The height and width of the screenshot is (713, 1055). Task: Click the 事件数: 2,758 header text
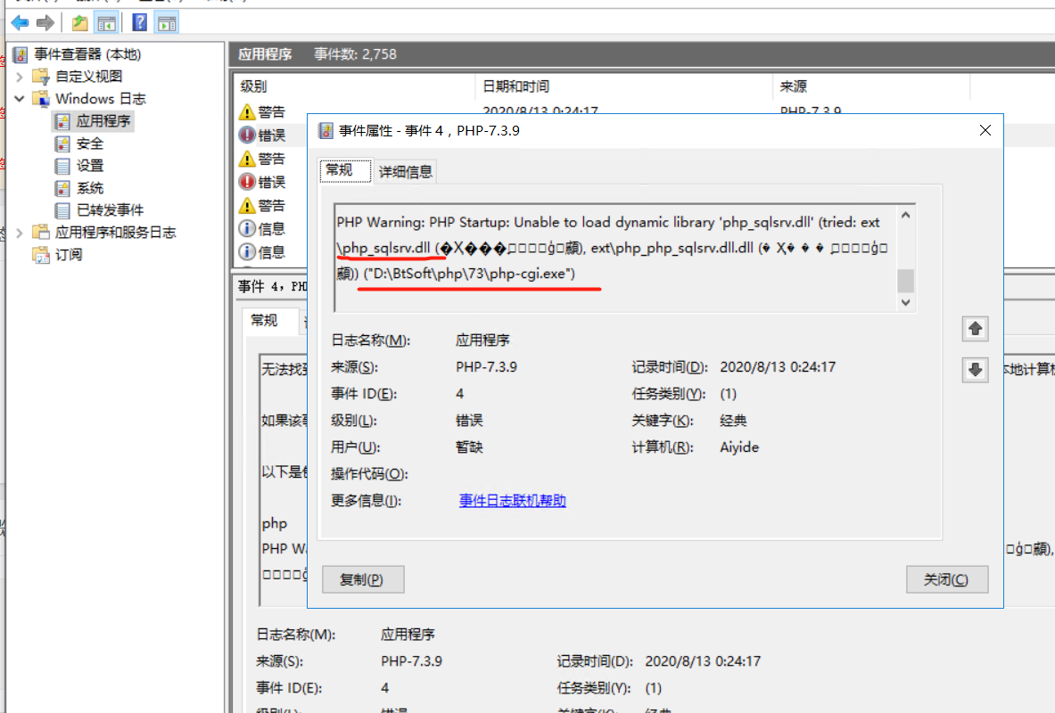[x=355, y=53]
